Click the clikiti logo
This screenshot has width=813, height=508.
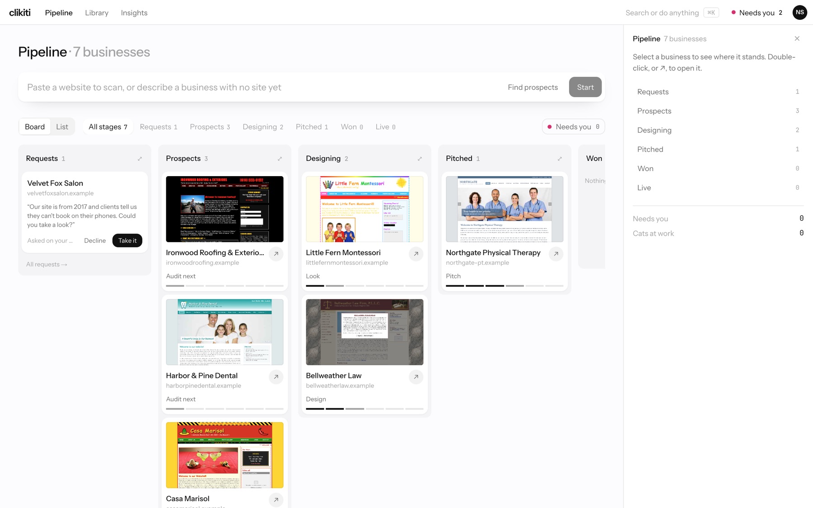click(20, 13)
